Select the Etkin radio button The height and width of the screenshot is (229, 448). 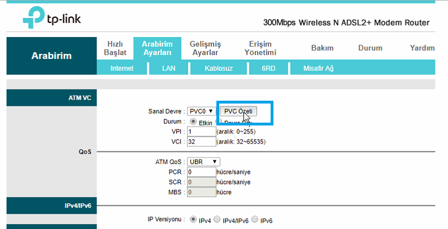pyautogui.click(x=193, y=122)
